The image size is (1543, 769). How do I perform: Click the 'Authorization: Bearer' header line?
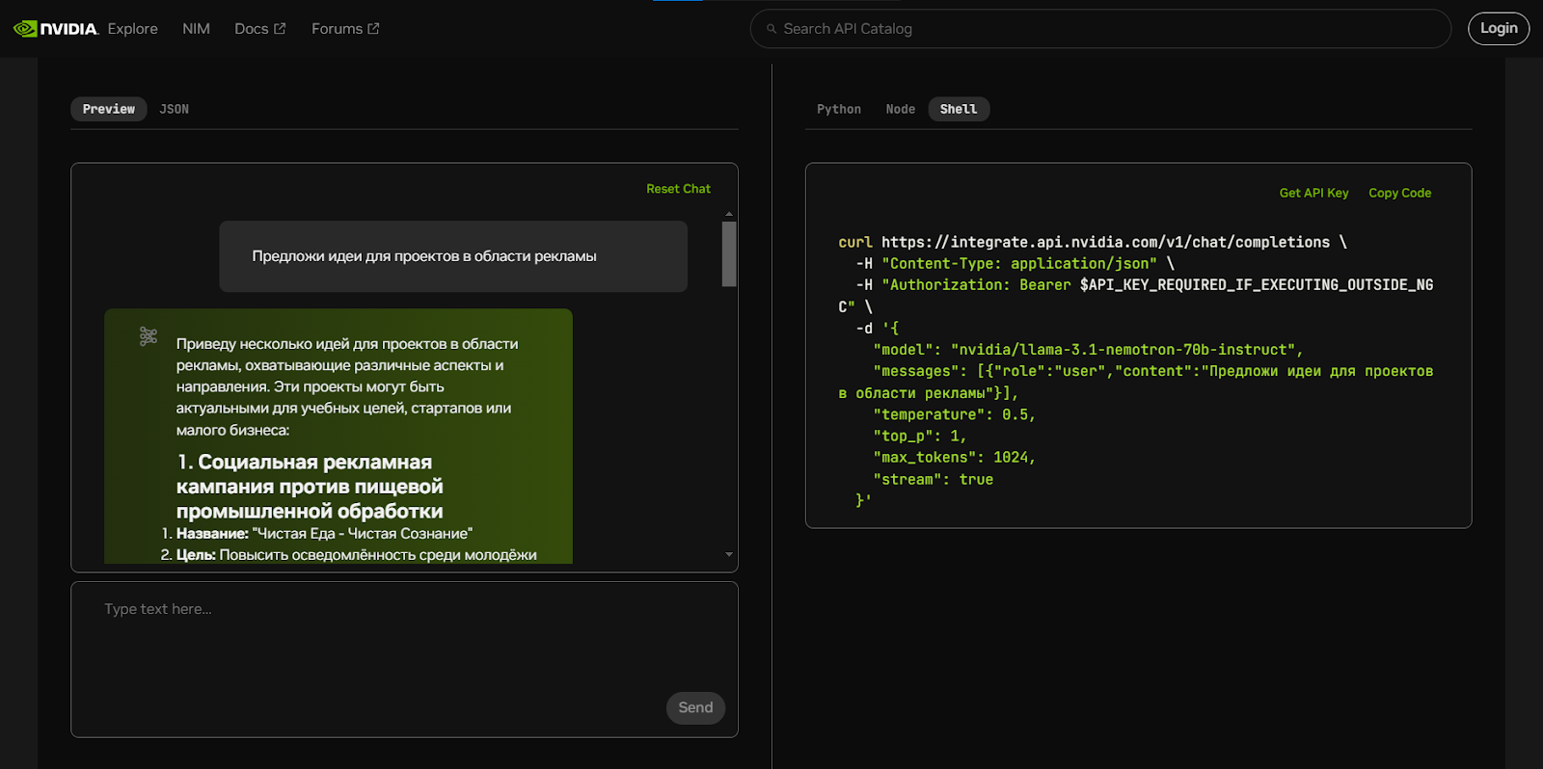click(1136, 296)
